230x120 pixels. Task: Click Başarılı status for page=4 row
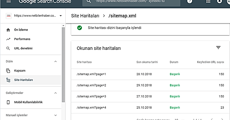tap(175, 108)
